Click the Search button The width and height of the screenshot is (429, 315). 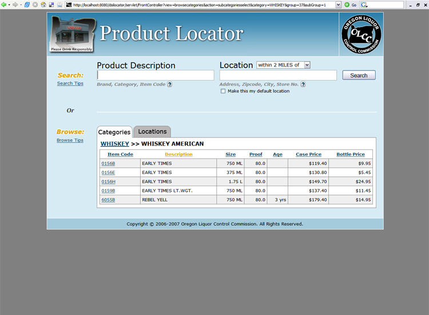[359, 76]
